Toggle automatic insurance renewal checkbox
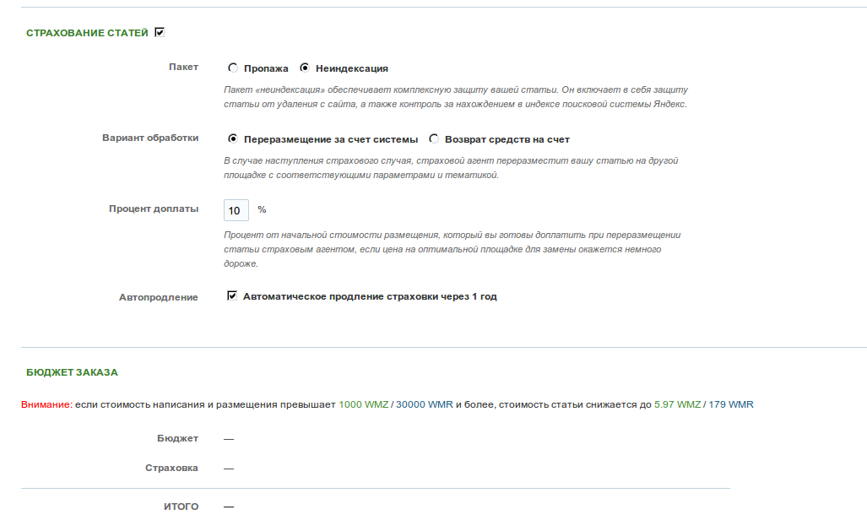The height and width of the screenshot is (531, 867). [x=232, y=296]
